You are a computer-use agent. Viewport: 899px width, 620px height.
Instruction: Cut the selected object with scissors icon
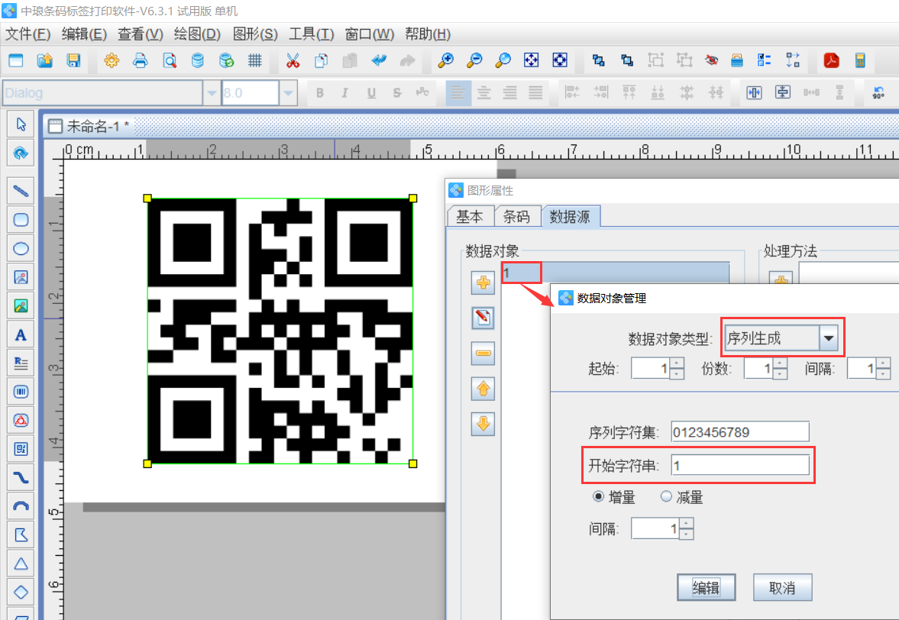293,60
